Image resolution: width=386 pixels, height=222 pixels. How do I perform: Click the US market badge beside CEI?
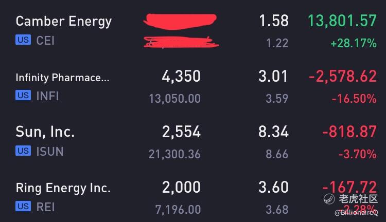click(x=23, y=40)
